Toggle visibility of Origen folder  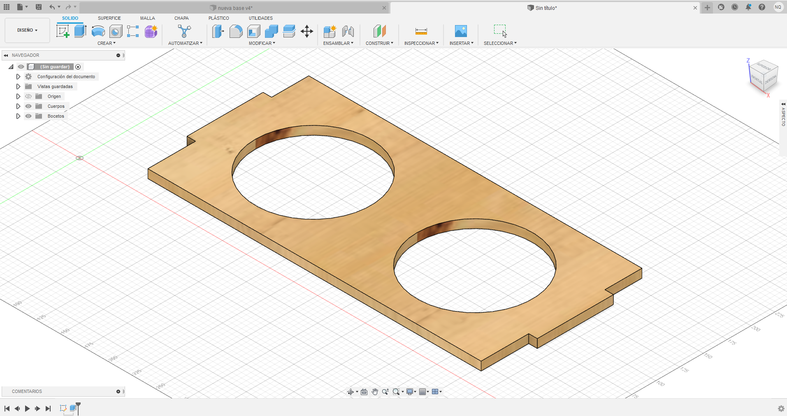[28, 96]
